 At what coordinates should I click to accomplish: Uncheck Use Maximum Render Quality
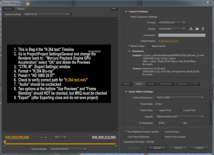tap(126, 132)
